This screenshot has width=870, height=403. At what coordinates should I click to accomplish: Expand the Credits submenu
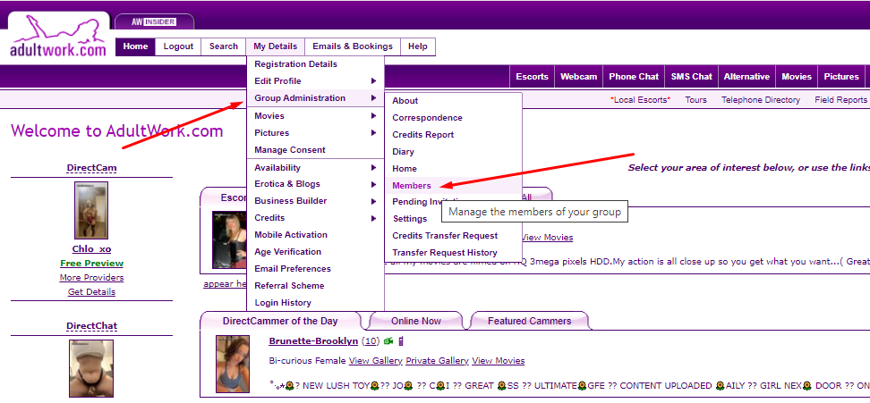tap(315, 218)
